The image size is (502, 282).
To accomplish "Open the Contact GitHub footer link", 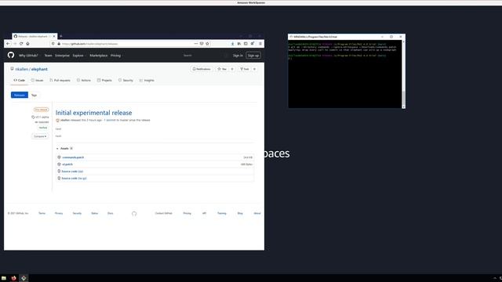I will click(164, 213).
